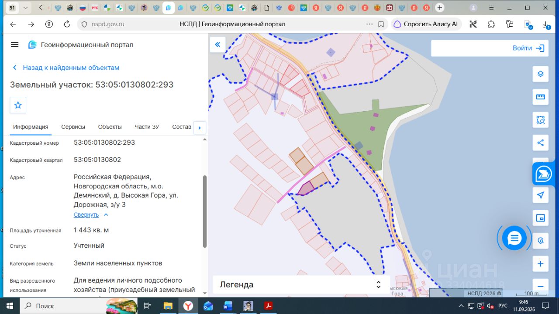Click the share map icon
Image resolution: width=559 pixels, height=314 pixels.
540,143
